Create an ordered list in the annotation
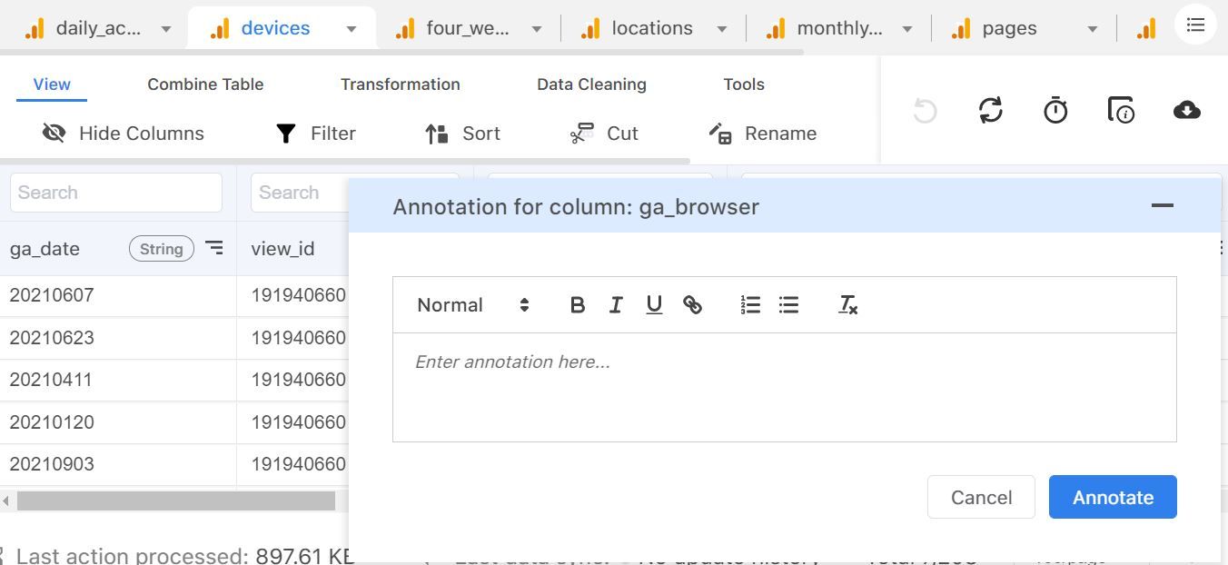The image size is (1228, 565). (x=750, y=304)
